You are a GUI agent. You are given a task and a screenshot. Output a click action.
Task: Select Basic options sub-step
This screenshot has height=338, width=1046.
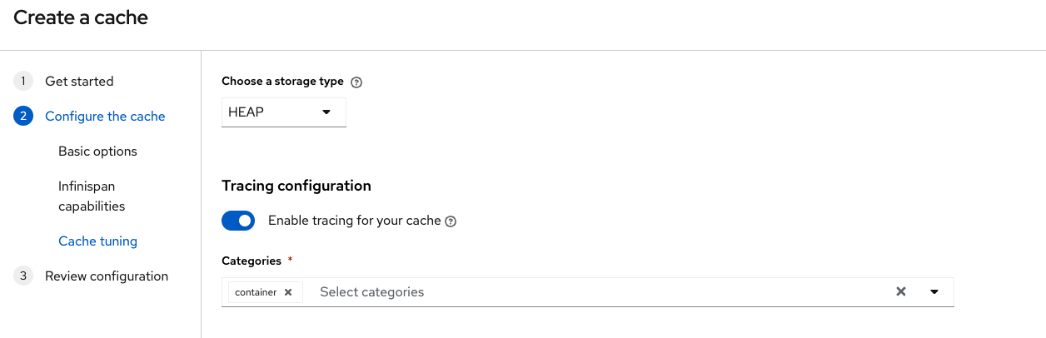coord(97,152)
